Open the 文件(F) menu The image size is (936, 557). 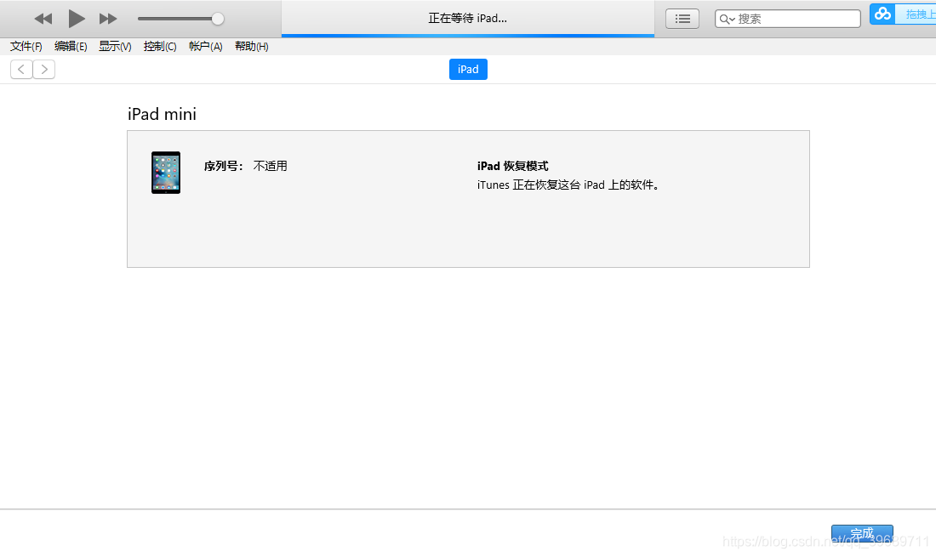[x=26, y=47]
